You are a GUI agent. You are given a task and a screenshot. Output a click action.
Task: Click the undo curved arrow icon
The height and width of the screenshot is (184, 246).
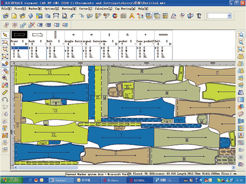pyautogui.click(x=73, y=16)
